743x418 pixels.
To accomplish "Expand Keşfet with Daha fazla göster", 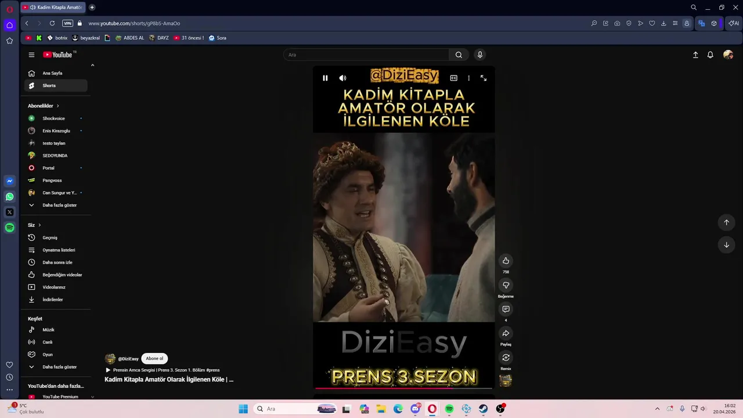I will pos(56,367).
